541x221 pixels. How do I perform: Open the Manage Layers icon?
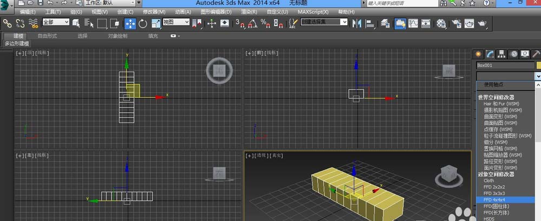pyautogui.click(x=385, y=23)
